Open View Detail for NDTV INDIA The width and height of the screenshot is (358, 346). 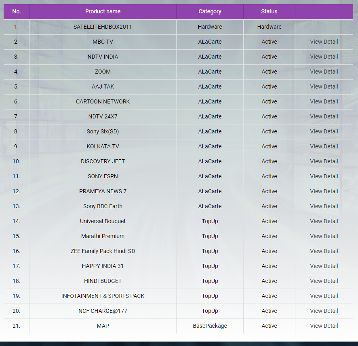324,57
